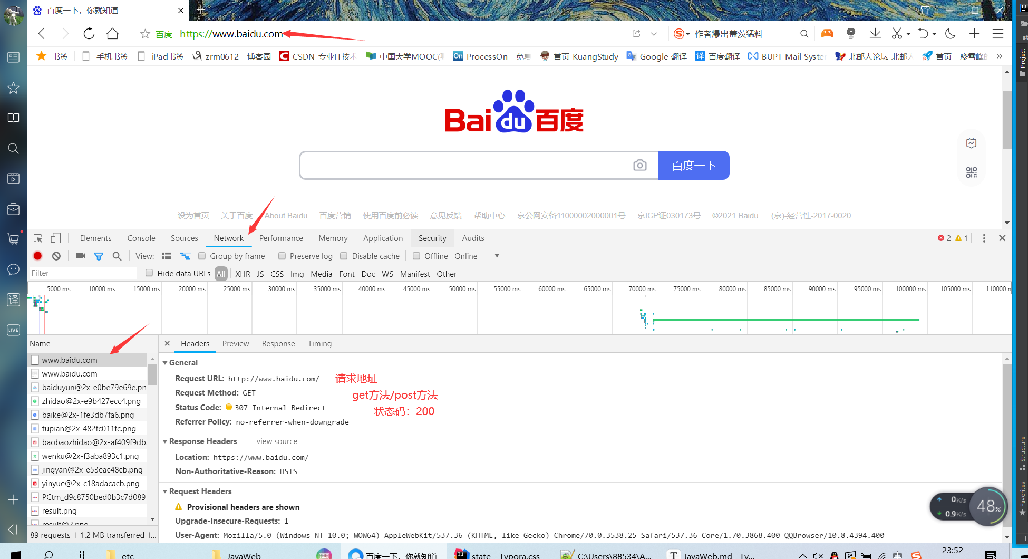Bookmark page with the star icon in address bar
The image size is (1028, 559).
(145, 34)
